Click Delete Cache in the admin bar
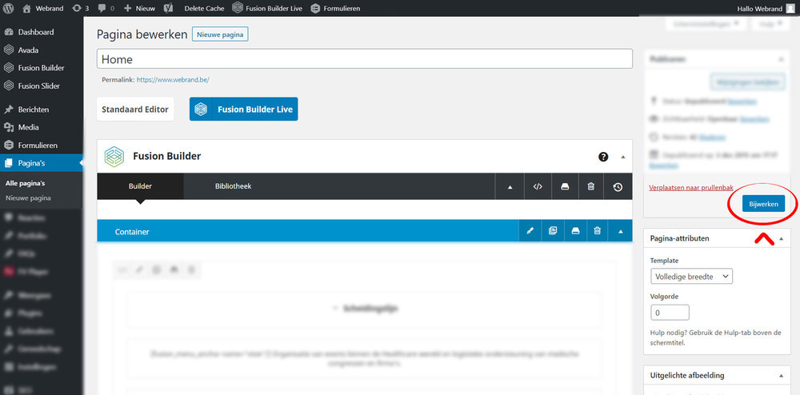 204,8
